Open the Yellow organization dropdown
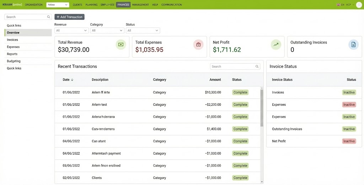Viewport: 364px width, 185px height. 58,5
